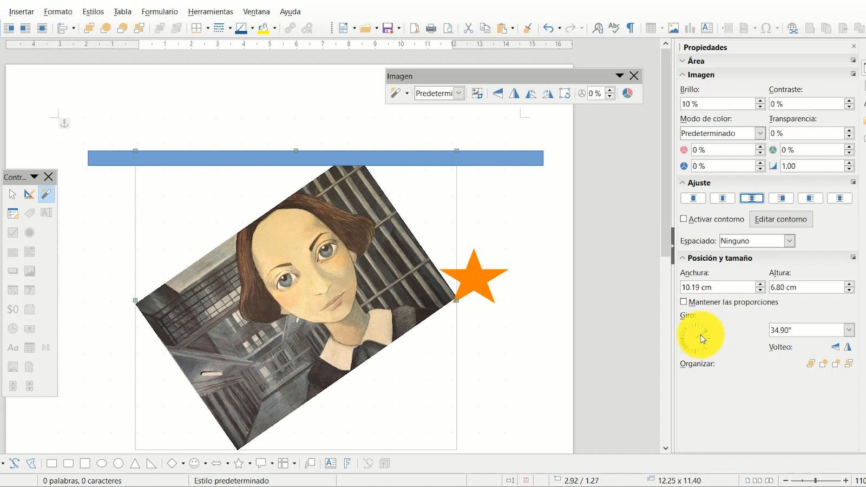Image resolution: width=866 pixels, height=487 pixels.
Task: Open the Ayuda menu
Action: click(290, 11)
